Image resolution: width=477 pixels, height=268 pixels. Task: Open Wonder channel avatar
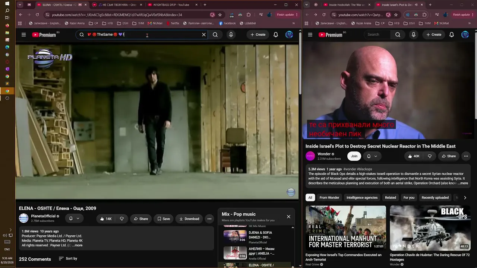[x=310, y=156]
